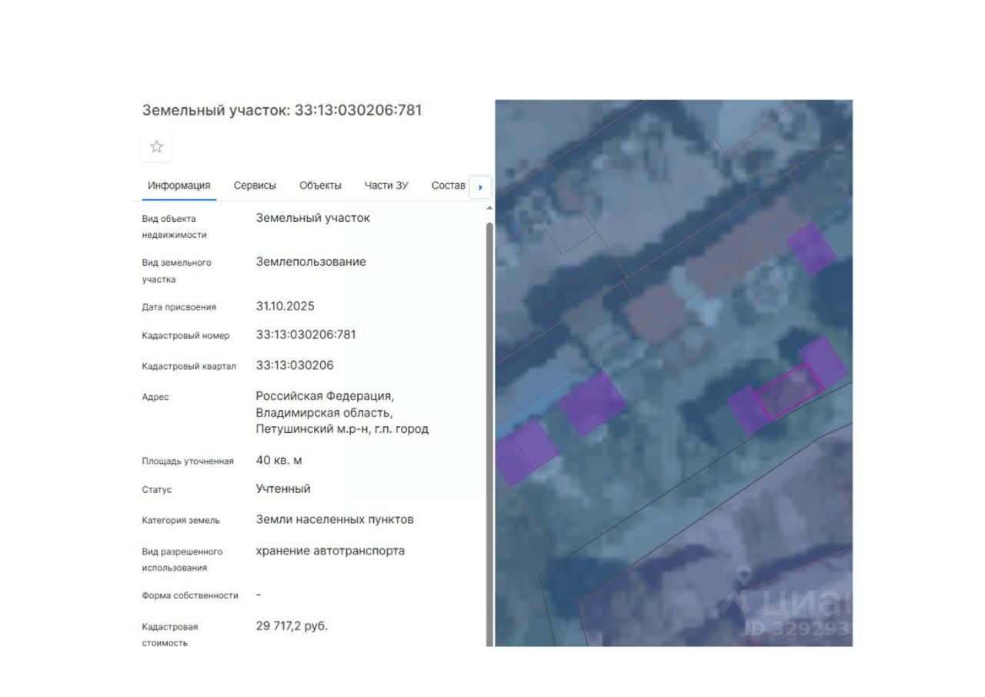Select the Кадастровая стоимость label
This screenshot has height=697, width=985.
click(x=170, y=635)
